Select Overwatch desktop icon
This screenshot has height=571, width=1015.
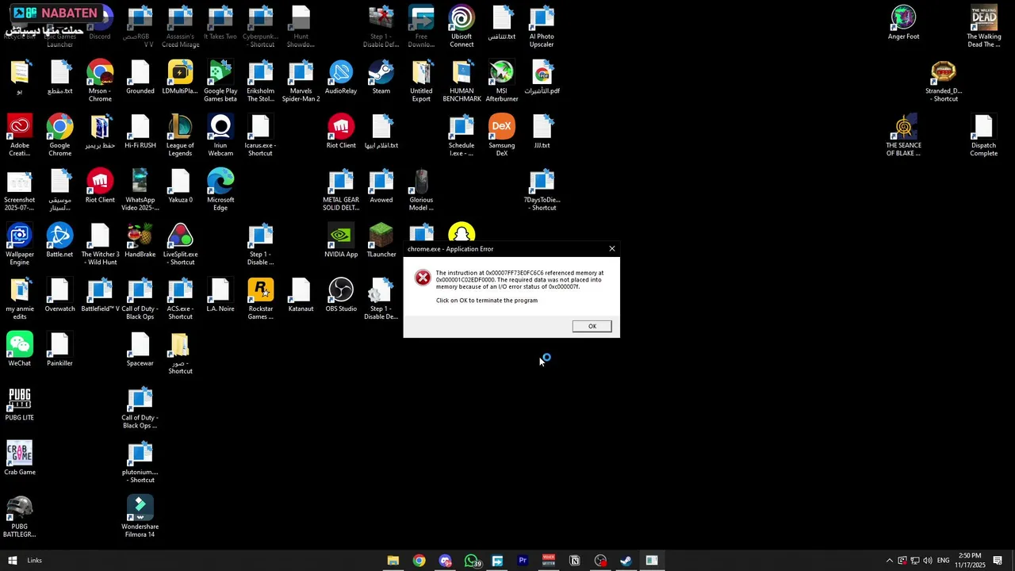(60, 295)
